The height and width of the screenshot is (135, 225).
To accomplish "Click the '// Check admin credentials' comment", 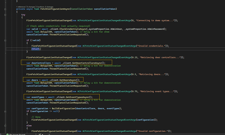I will point(58,26).
